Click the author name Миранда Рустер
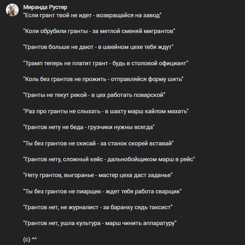Image resolution: width=245 pixels, height=245 pixels. point(45,7)
